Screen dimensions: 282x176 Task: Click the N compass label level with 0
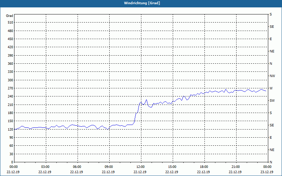271,162
